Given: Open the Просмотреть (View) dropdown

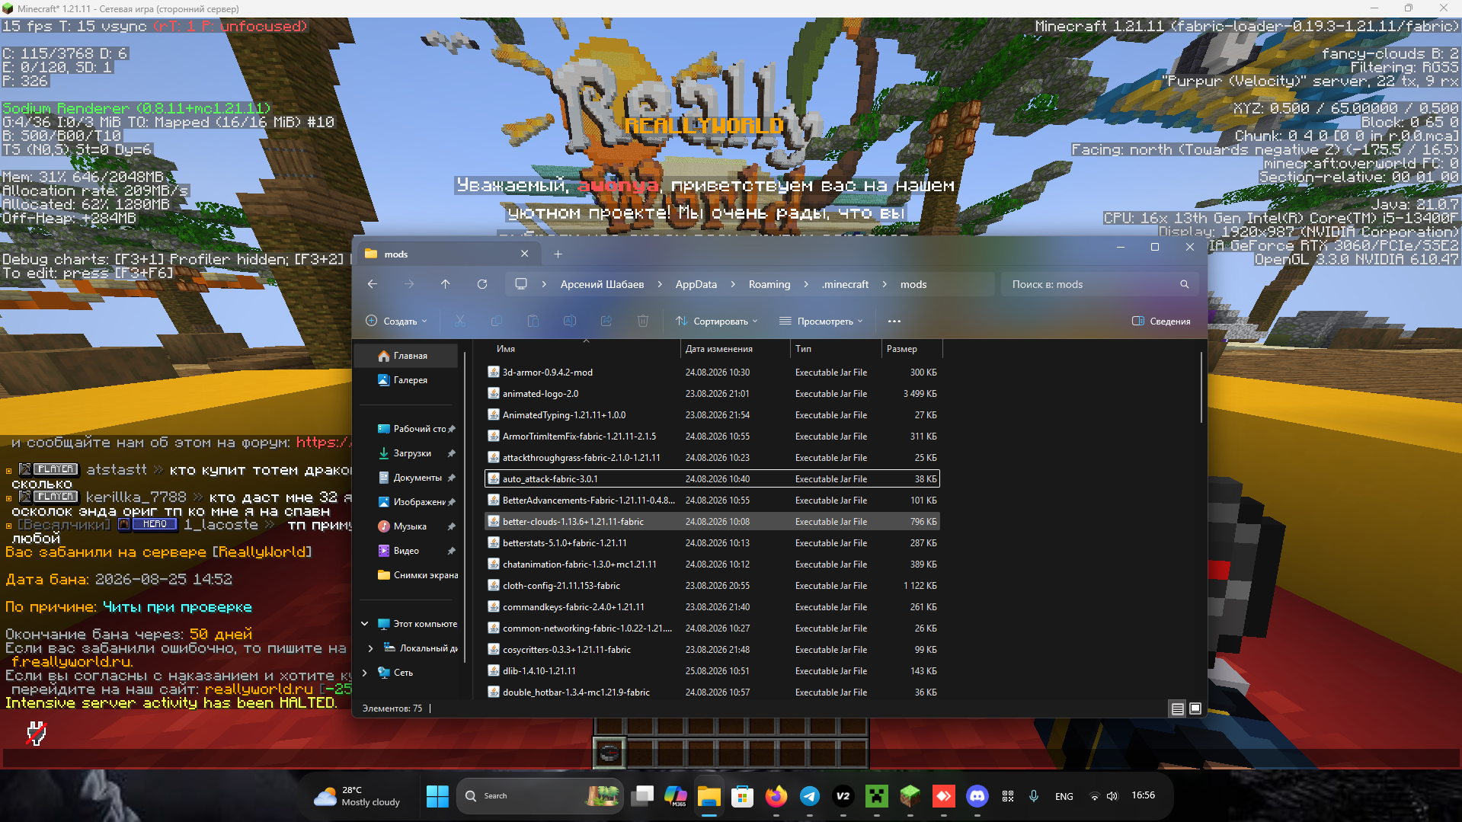Looking at the screenshot, I should (x=821, y=321).
